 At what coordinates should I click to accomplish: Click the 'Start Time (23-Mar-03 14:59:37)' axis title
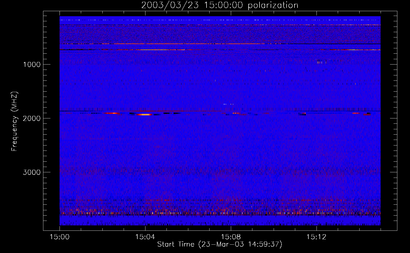point(220,244)
